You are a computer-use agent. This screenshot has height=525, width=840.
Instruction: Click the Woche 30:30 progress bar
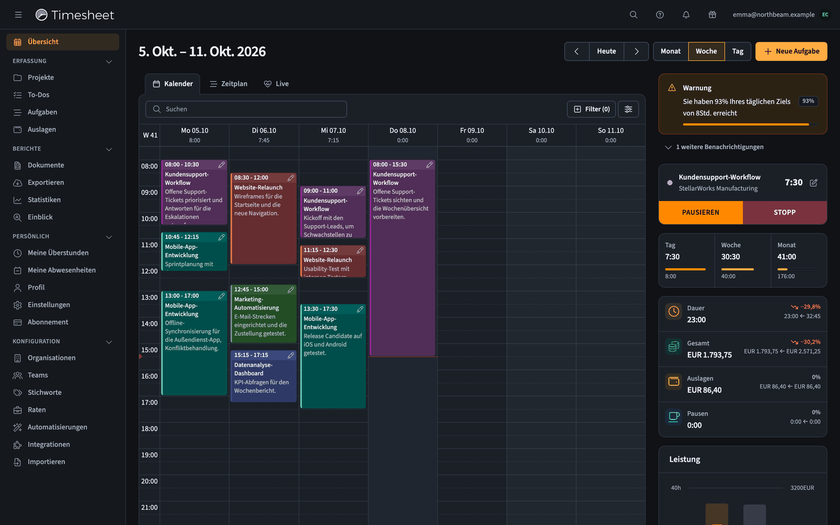click(742, 269)
